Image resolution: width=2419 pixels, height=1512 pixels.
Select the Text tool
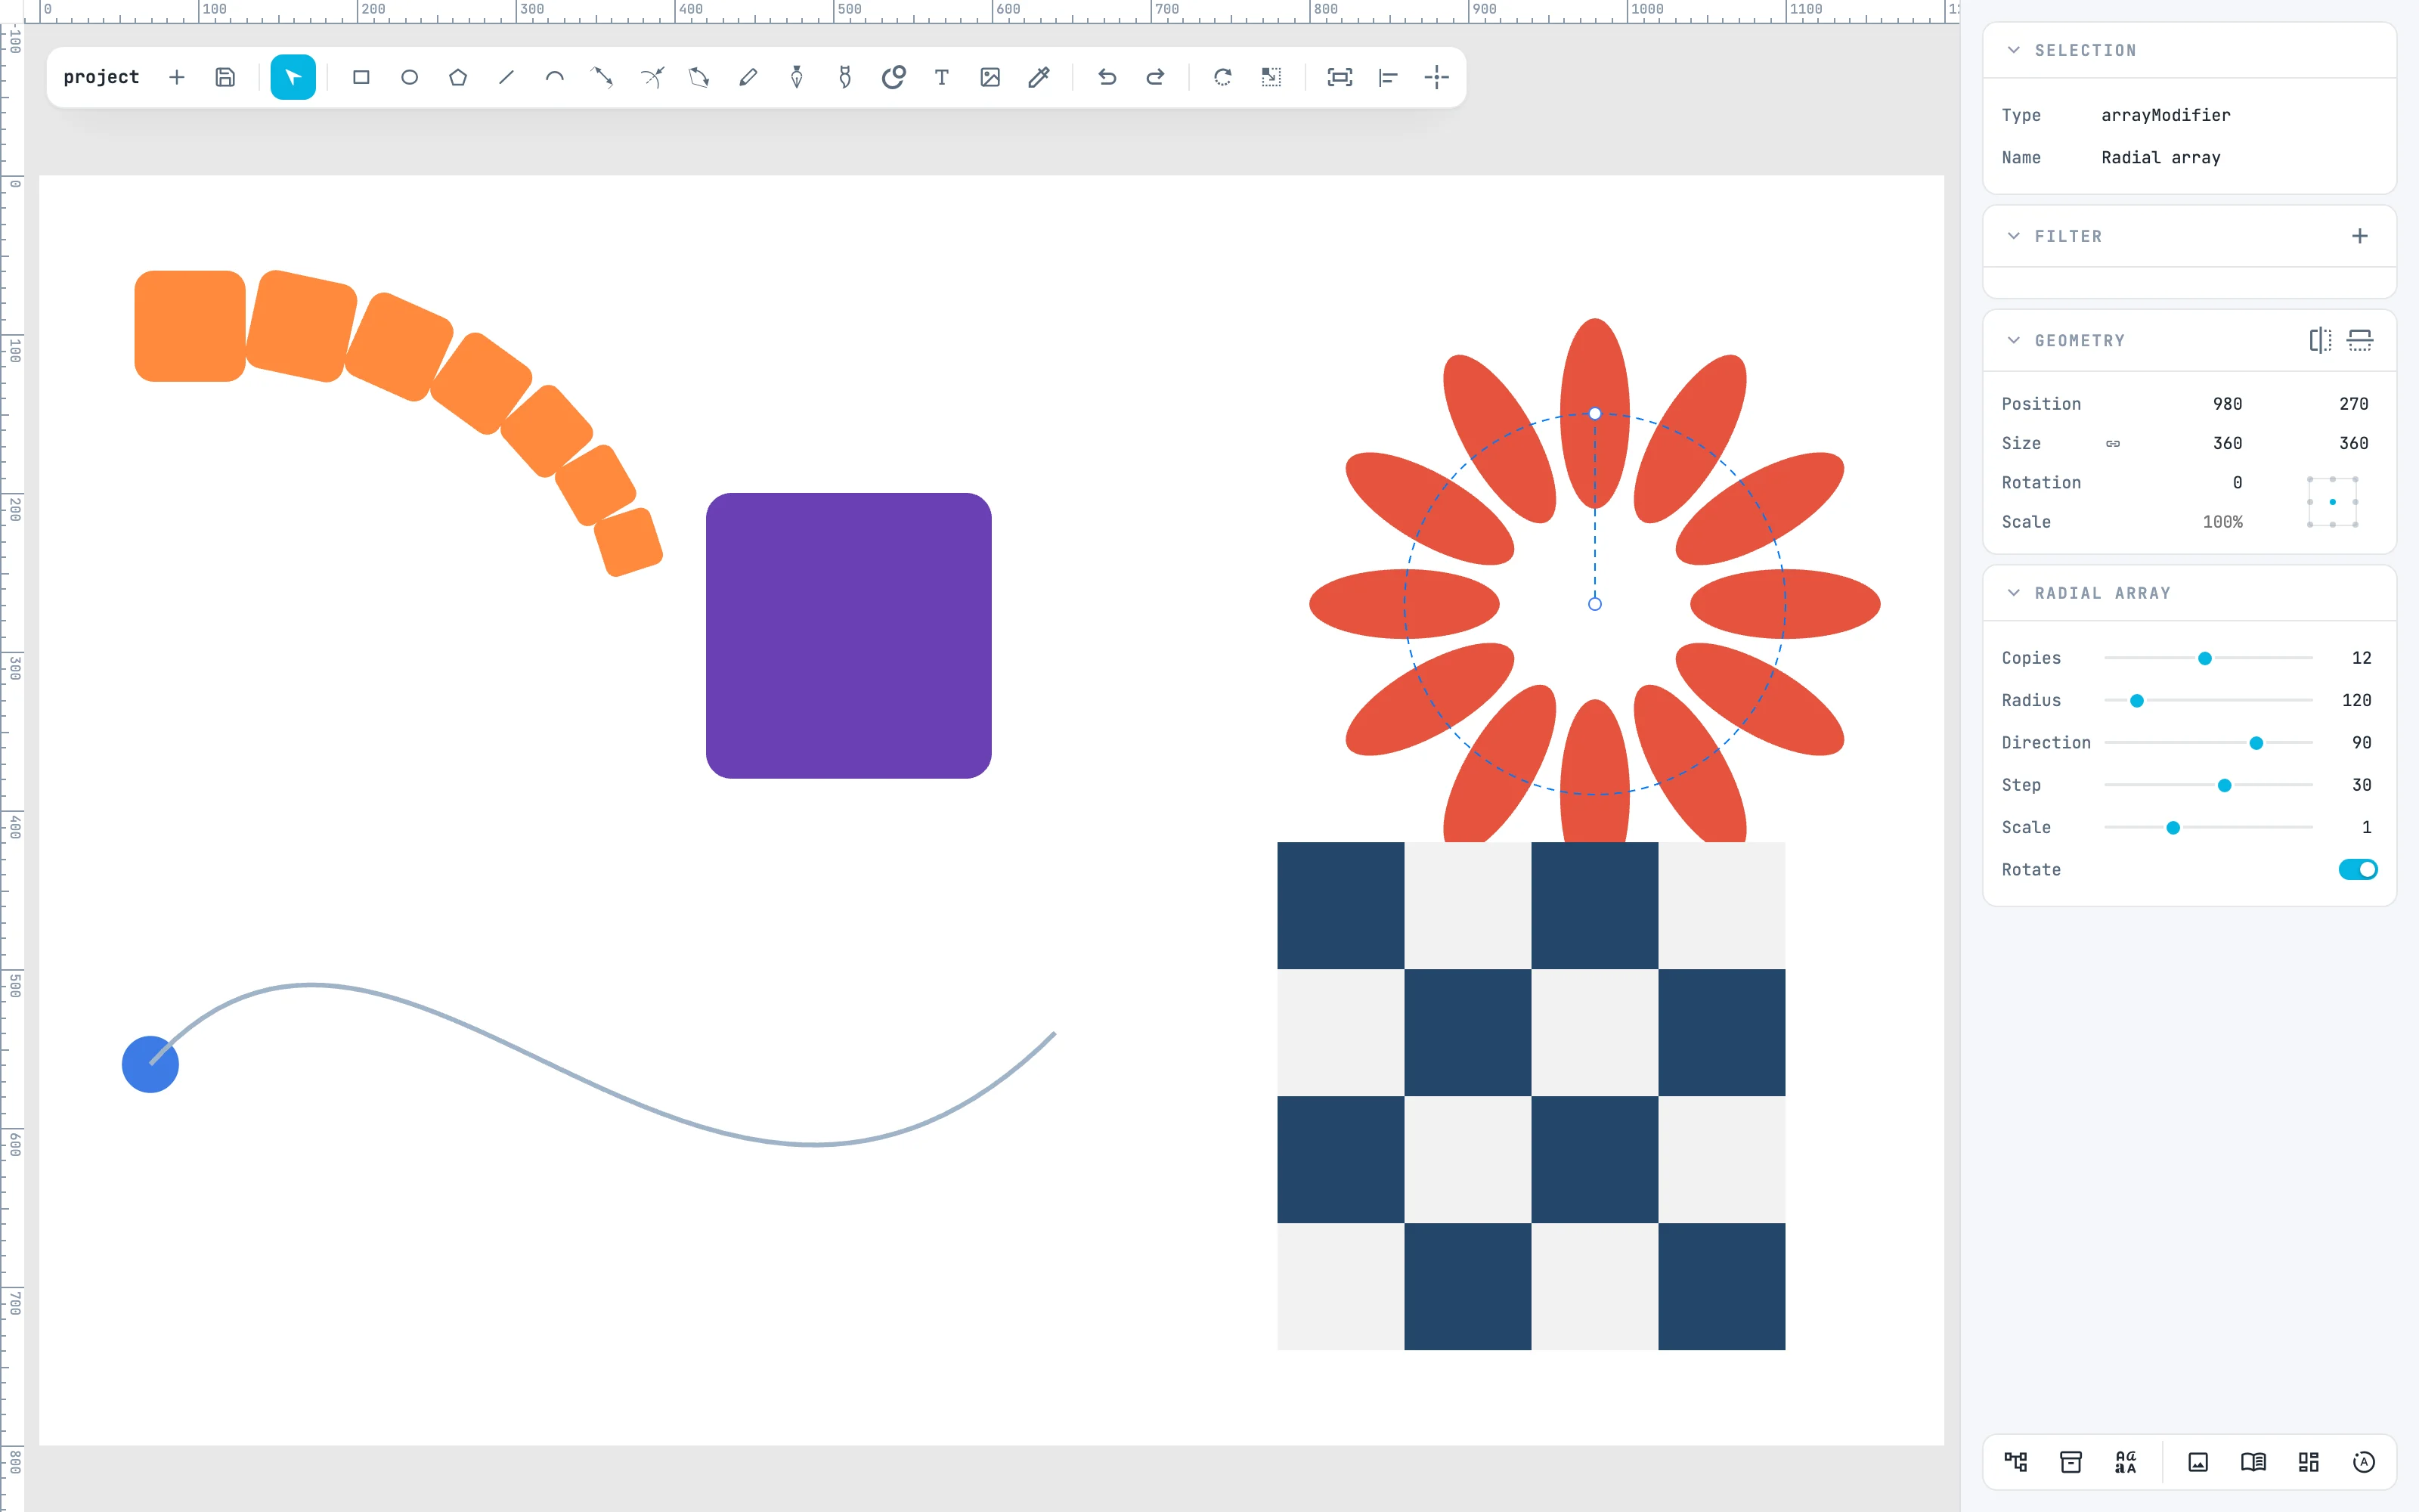click(942, 77)
